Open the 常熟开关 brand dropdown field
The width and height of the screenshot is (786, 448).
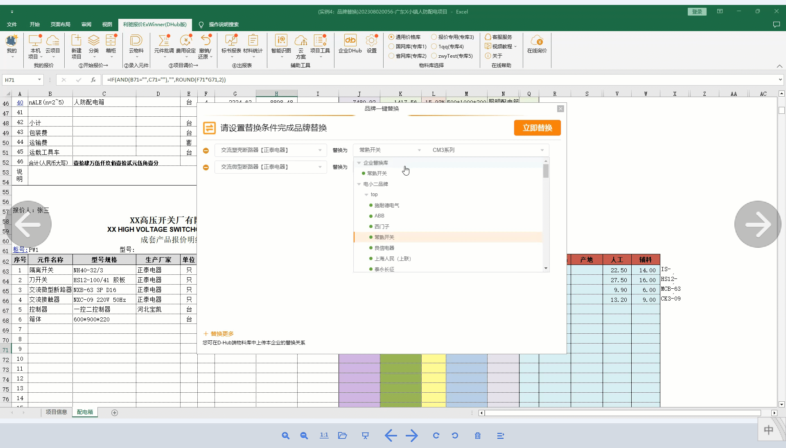[389, 150]
